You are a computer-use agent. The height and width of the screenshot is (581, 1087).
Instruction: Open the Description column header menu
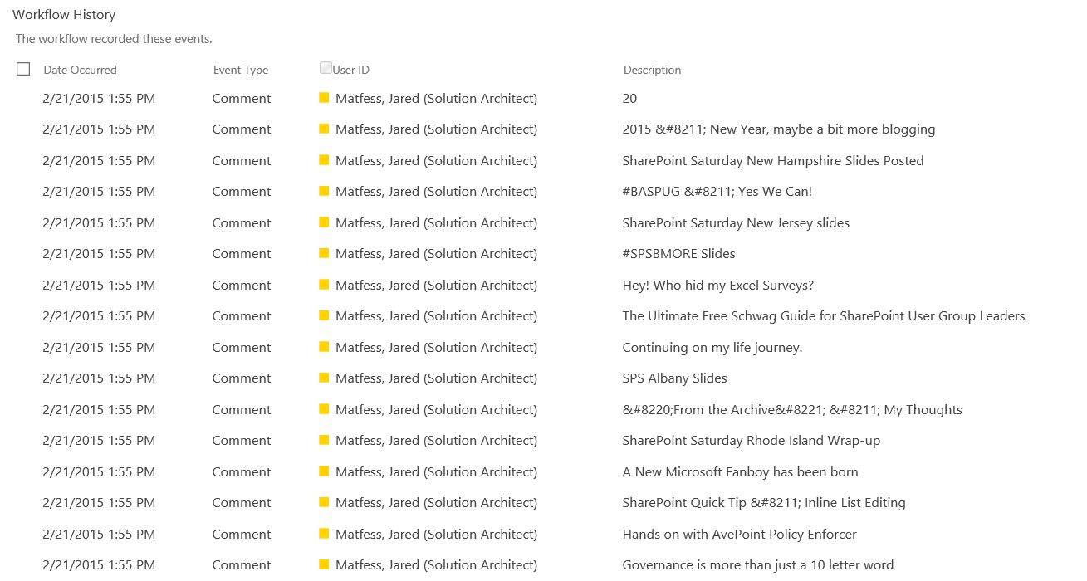click(652, 70)
